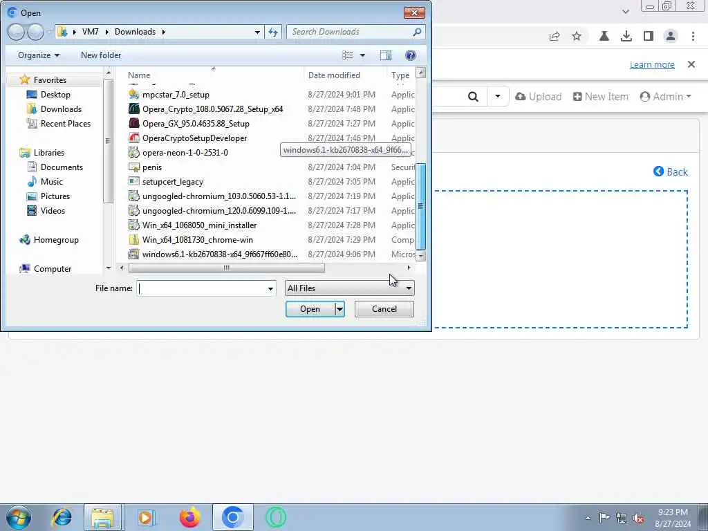
Task: Expand the Downloads breadcrumb arrow
Action: (163, 32)
